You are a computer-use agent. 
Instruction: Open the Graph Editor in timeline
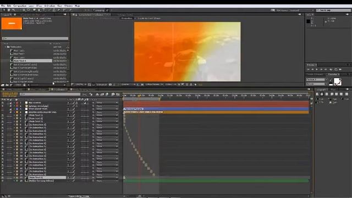click(x=118, y=95)
